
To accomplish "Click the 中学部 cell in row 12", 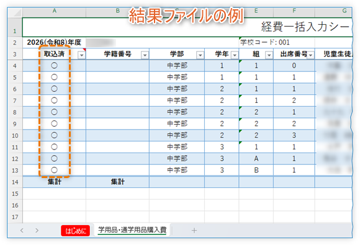I will click(177, 159).
